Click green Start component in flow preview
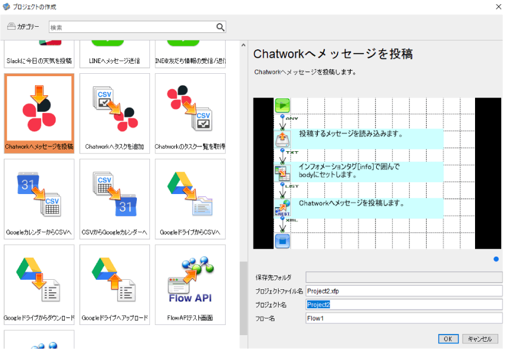 click(282, 105)
